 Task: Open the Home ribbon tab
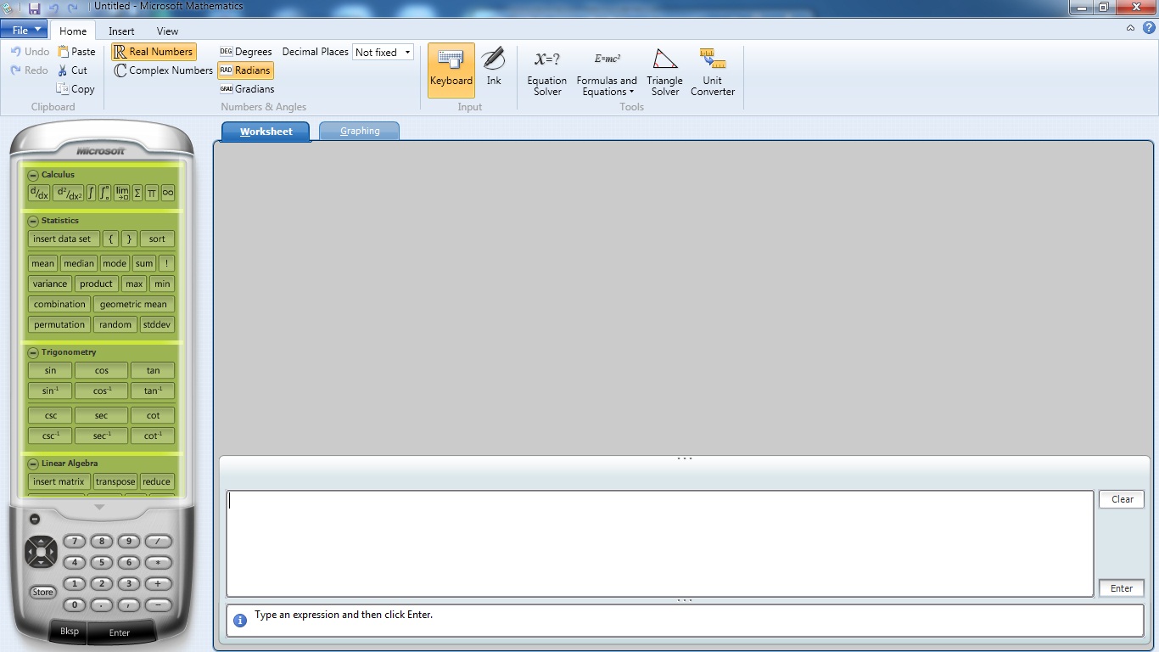point(73,31)
